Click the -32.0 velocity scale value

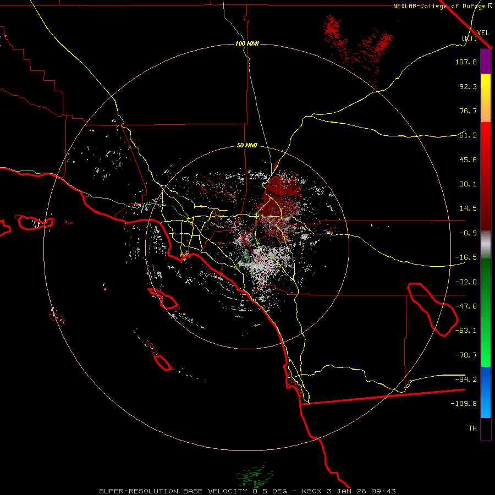[466, 282]
